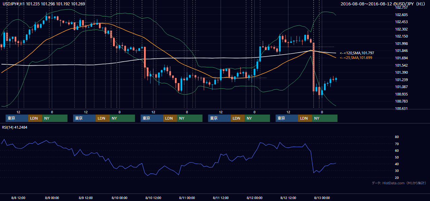Click the 8/11 00:00 time axis label
This screenshot has width=430, height=201.
(x=187, y=198)
